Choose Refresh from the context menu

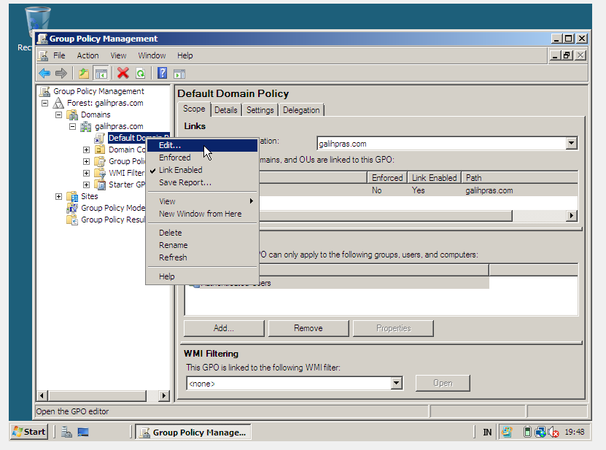tap(202, 257)
